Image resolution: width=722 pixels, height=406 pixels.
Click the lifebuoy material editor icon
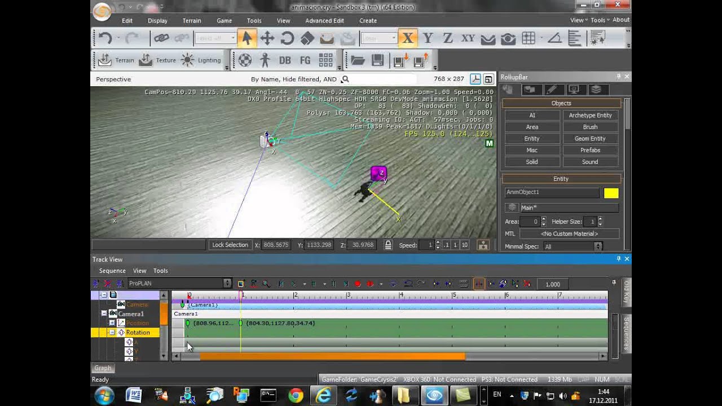(245, 60)
